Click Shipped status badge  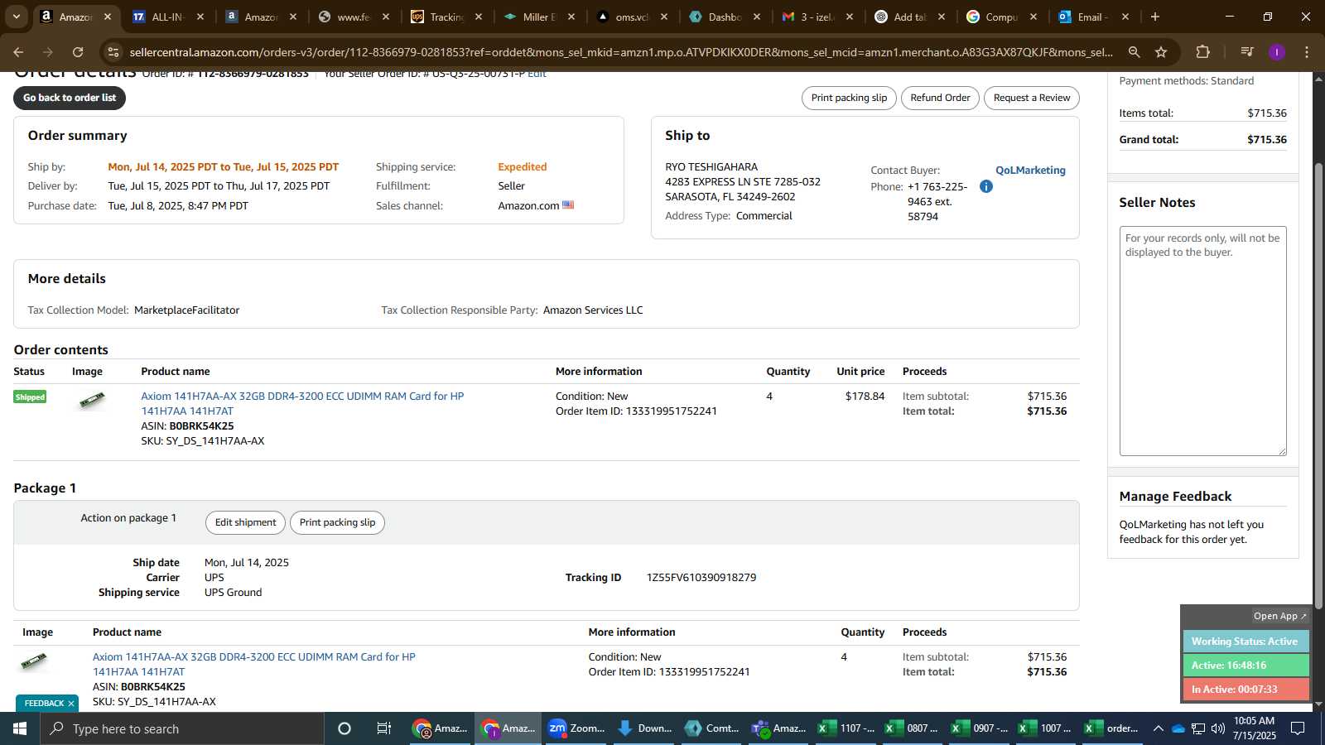click(x=30, y=397)
